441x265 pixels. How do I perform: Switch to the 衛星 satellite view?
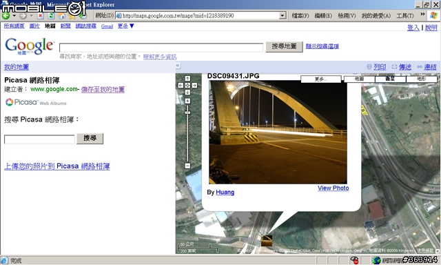click(x=391, y=79)
